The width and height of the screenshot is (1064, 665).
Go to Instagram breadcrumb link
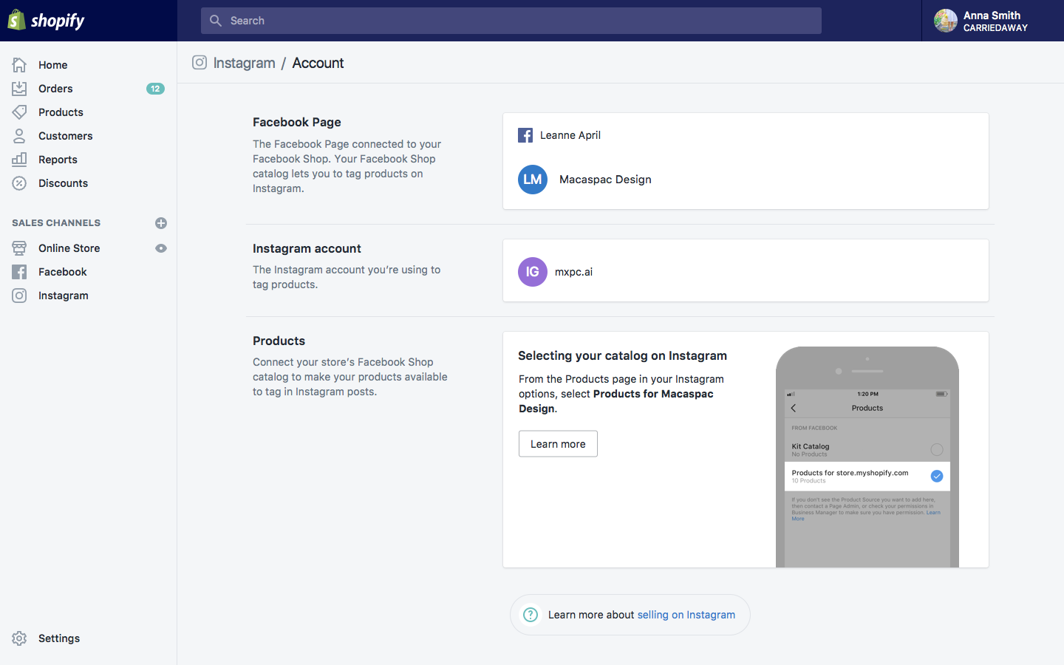pos(244,63)
